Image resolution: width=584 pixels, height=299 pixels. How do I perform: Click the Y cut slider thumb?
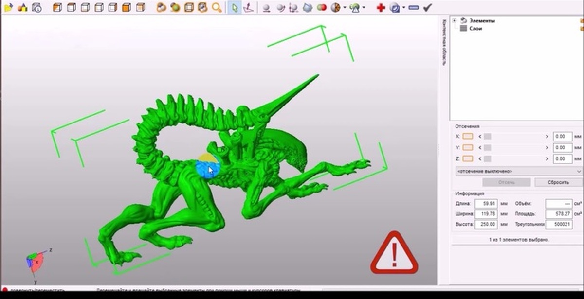(487, 147)
